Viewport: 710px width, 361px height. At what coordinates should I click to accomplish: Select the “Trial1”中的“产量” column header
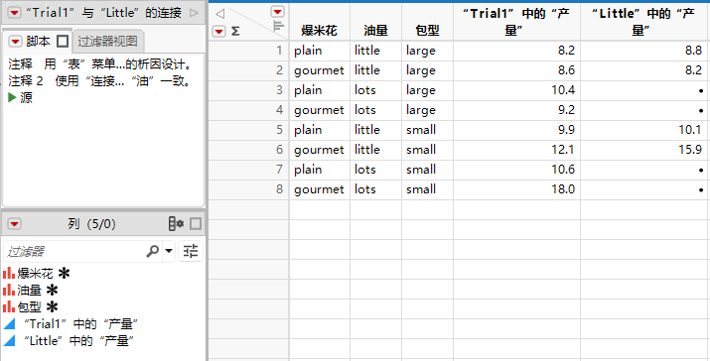(516, 22)
